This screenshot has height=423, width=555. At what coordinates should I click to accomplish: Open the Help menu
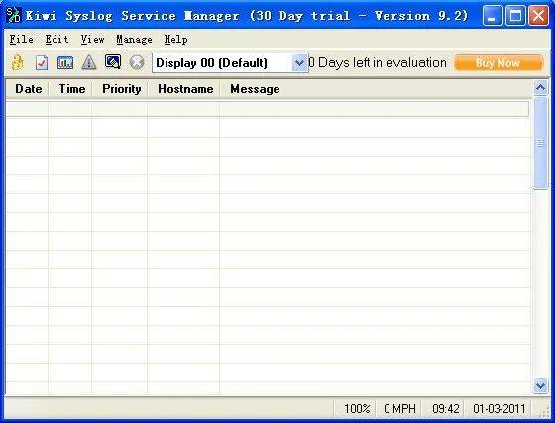pyautogui.click(x=176, y=39)
